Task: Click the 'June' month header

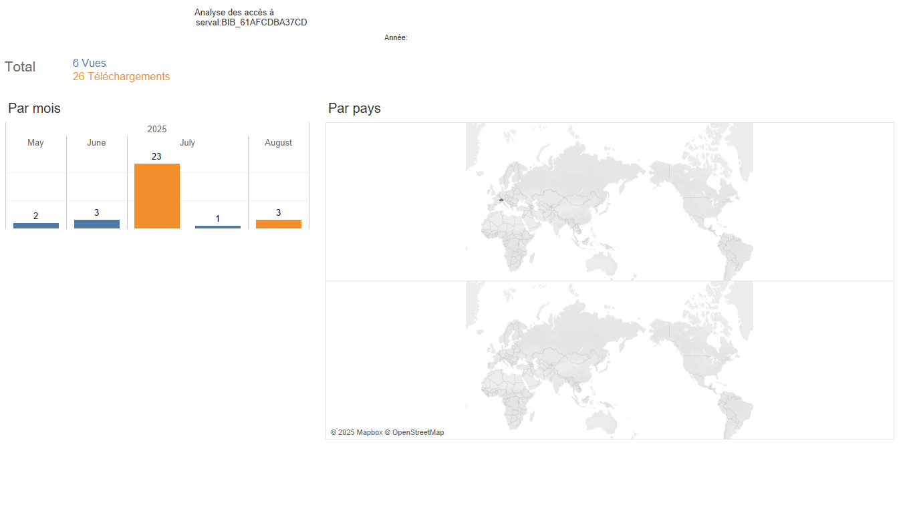Action: [96, 143]
